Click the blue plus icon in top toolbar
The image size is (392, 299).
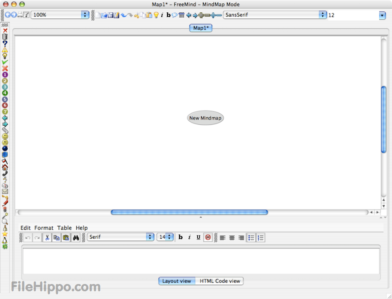pos(213,15)
